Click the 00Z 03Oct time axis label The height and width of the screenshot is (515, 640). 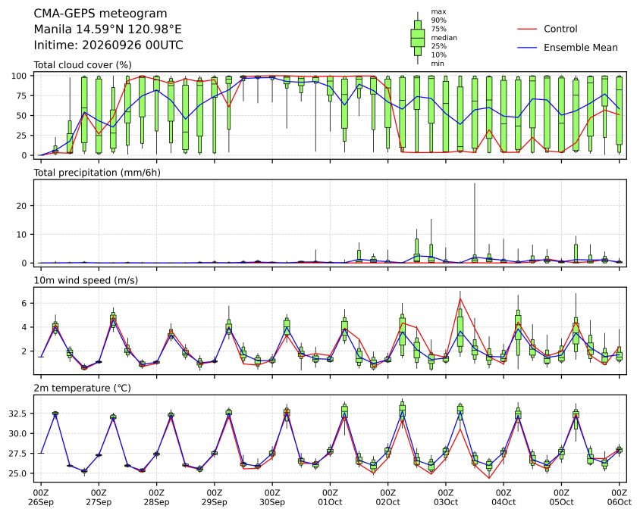446,498
